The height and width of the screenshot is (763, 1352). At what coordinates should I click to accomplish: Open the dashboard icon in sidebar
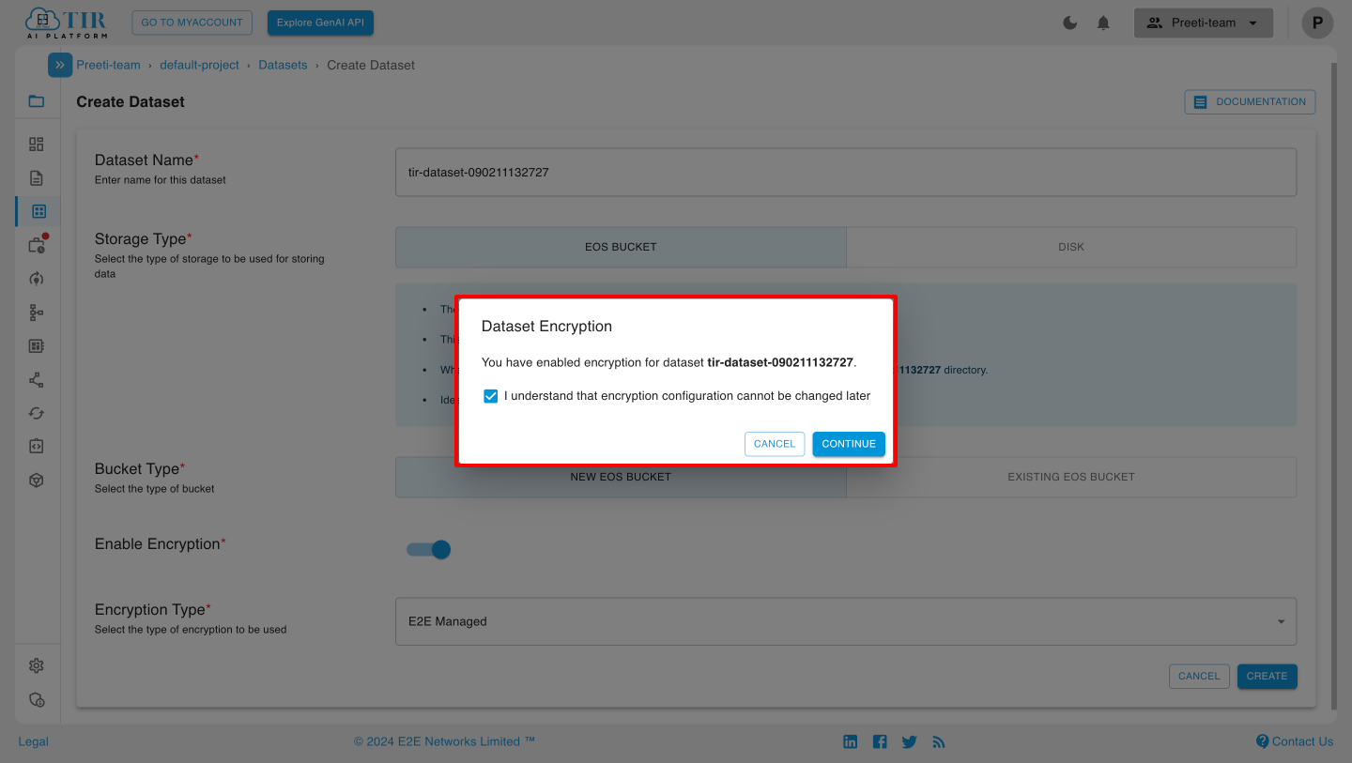37,145
